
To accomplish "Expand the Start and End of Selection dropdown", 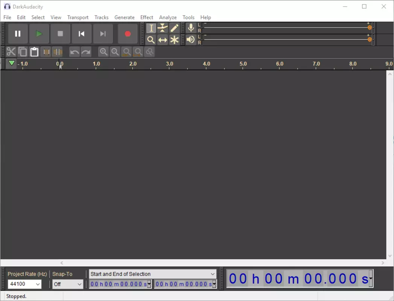I will (x=153, y=274).
